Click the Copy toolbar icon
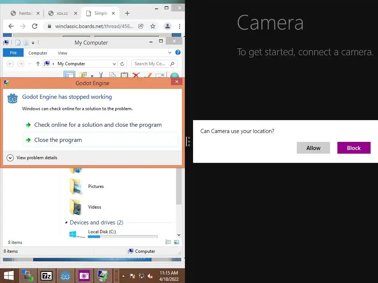378x283 pixels. (x=113, y=75)
